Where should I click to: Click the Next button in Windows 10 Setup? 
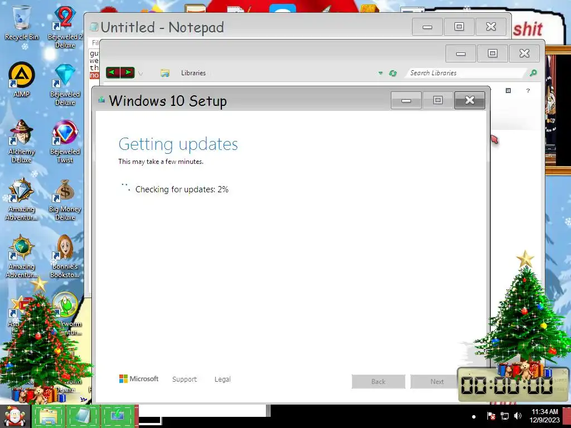pos(436,381)
